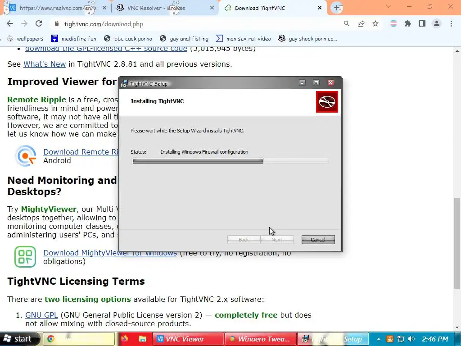Switch to Winaero Tweaker taskbar item
This screenshot has height=346, width=461.
click(261, 339)
